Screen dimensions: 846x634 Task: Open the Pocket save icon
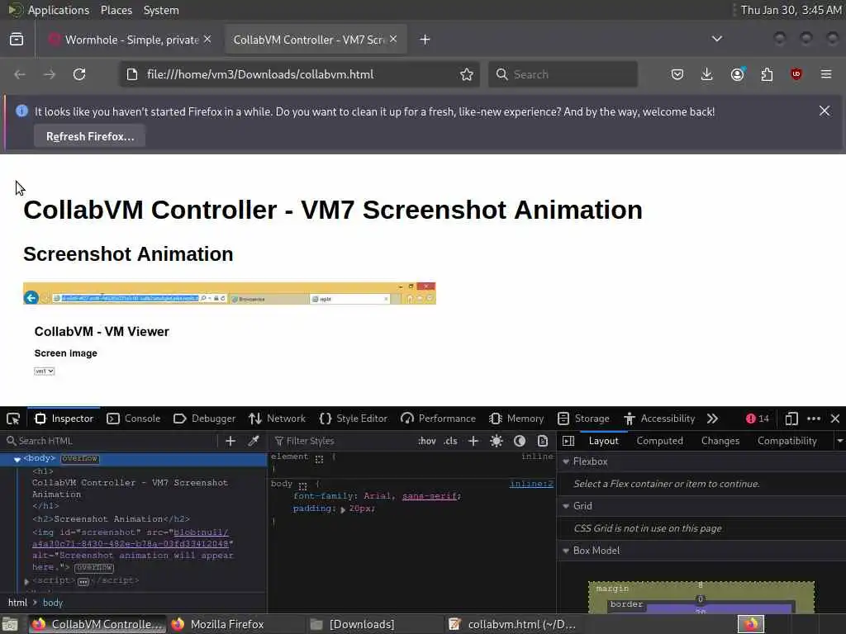click(677, 74)
